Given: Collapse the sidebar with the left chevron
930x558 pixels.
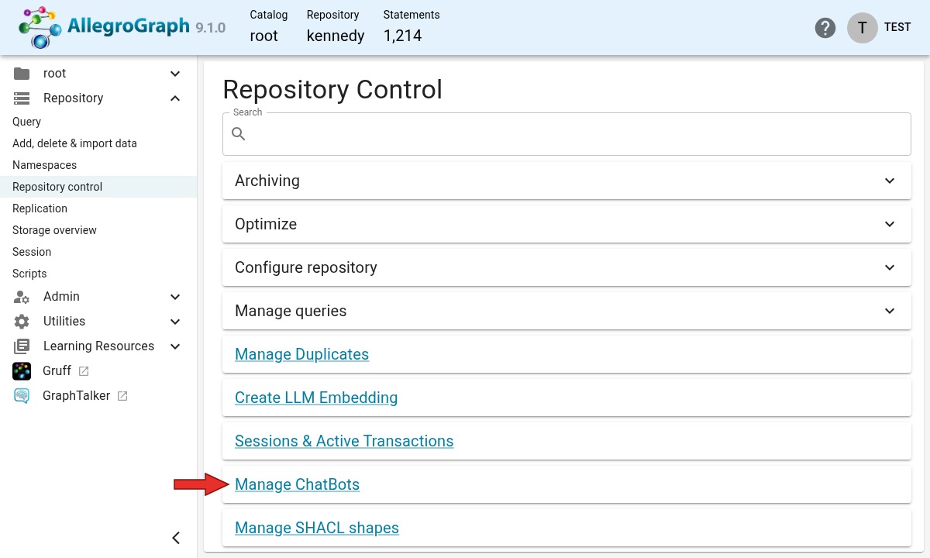Looking at the screenshot, I should click(x=176, y=538).
